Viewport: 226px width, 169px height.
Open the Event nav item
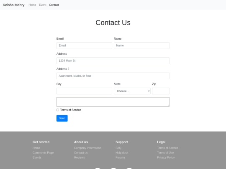(x=43, y=5)
